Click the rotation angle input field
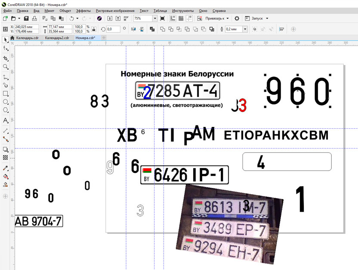358x270 pixels. (113, 29)
